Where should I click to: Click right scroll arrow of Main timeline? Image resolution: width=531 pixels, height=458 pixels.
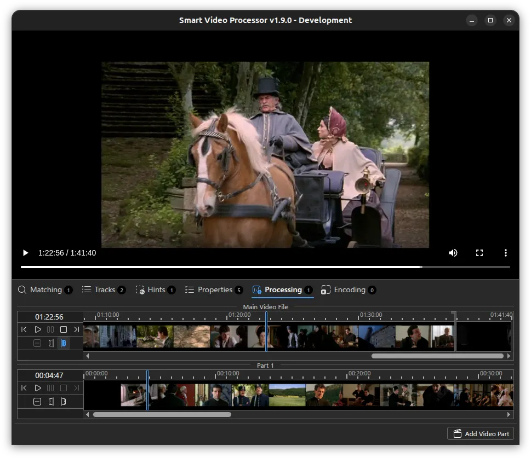click(x=509, y=356)
